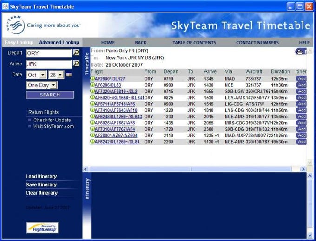Open flight link AF6206/DL83
This screenshot has width=316, height=241.
coord(108,85)
